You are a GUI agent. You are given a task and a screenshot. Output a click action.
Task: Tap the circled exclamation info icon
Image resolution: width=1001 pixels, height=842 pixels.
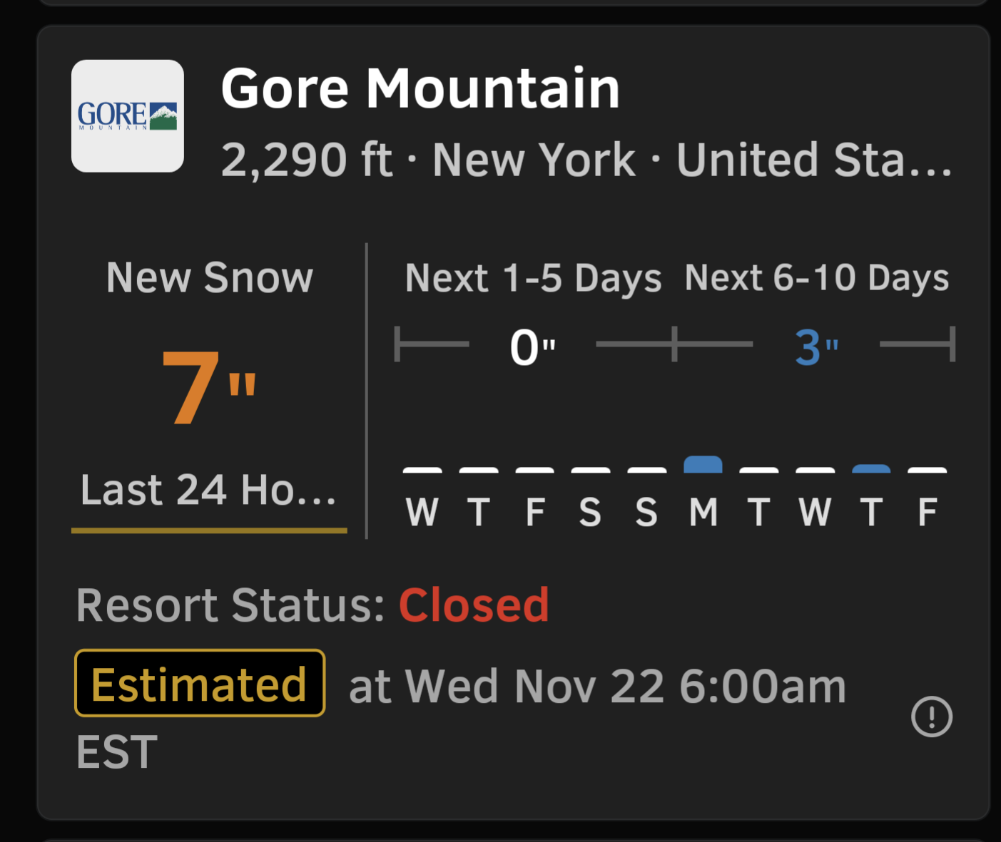pos(931,716)
